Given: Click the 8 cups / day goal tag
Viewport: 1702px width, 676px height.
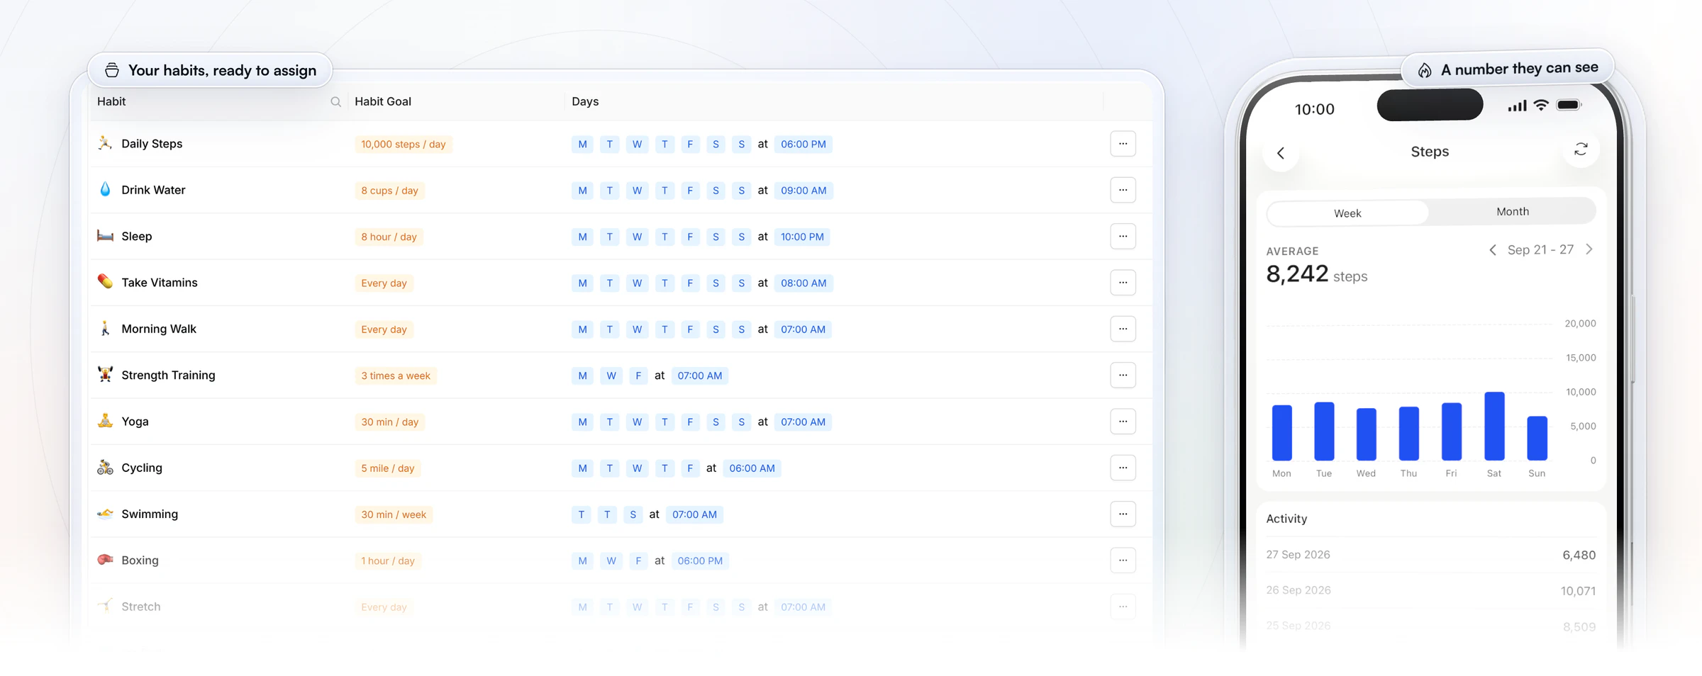Looking at the screenshot, I should click(x=389, y=191).
